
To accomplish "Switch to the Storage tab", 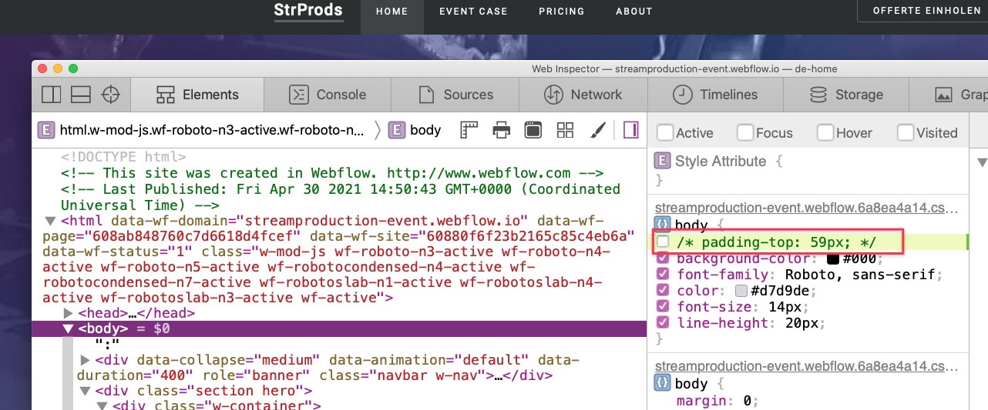I will (846, 95).
